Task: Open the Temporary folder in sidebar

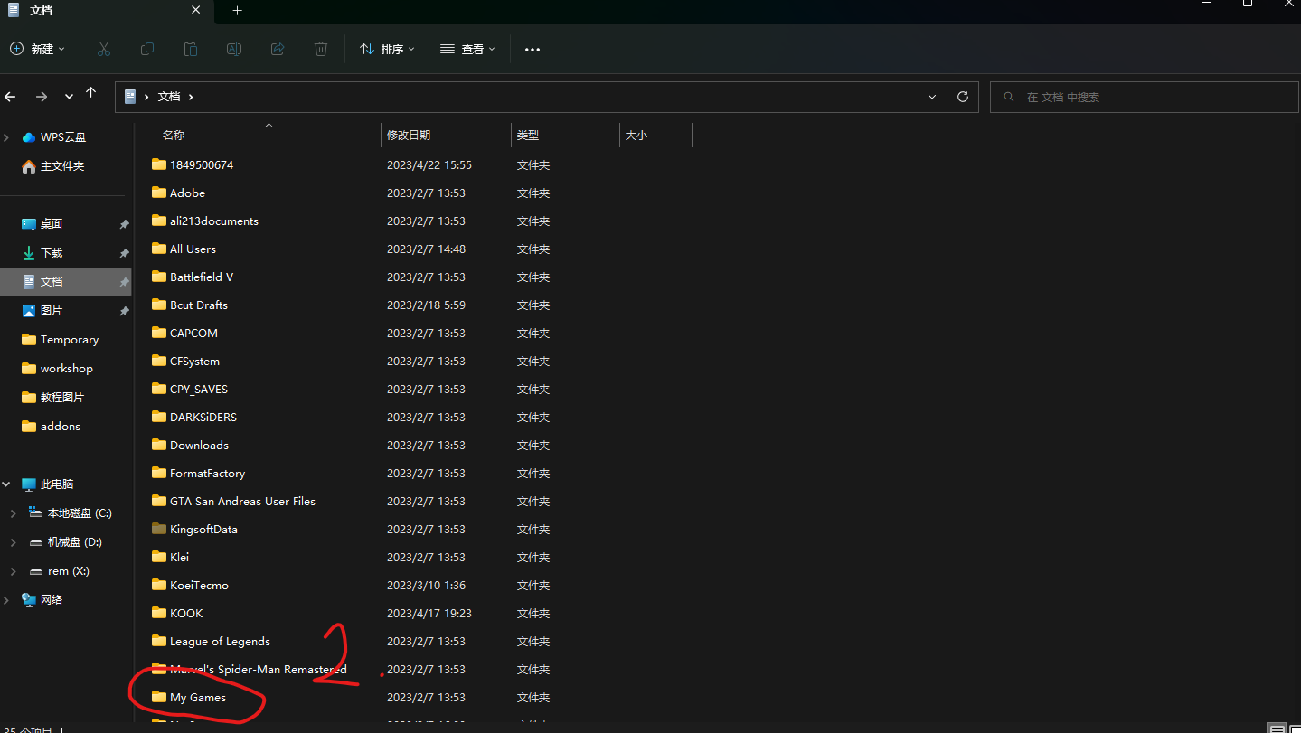Action: point(60,340)
